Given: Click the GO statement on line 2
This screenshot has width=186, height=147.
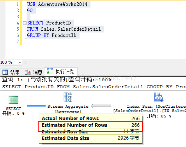Looking at the screenshot, I should [30, 10].
